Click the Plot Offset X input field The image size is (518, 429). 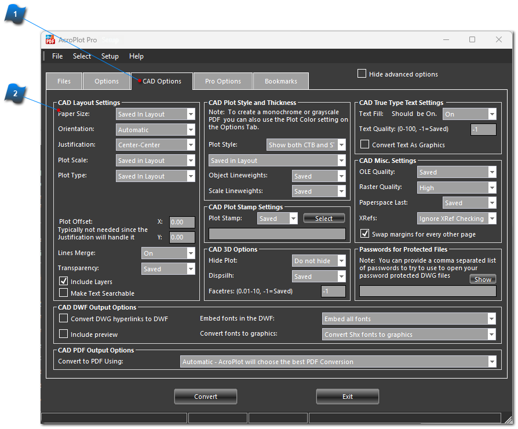coord(182,222)
